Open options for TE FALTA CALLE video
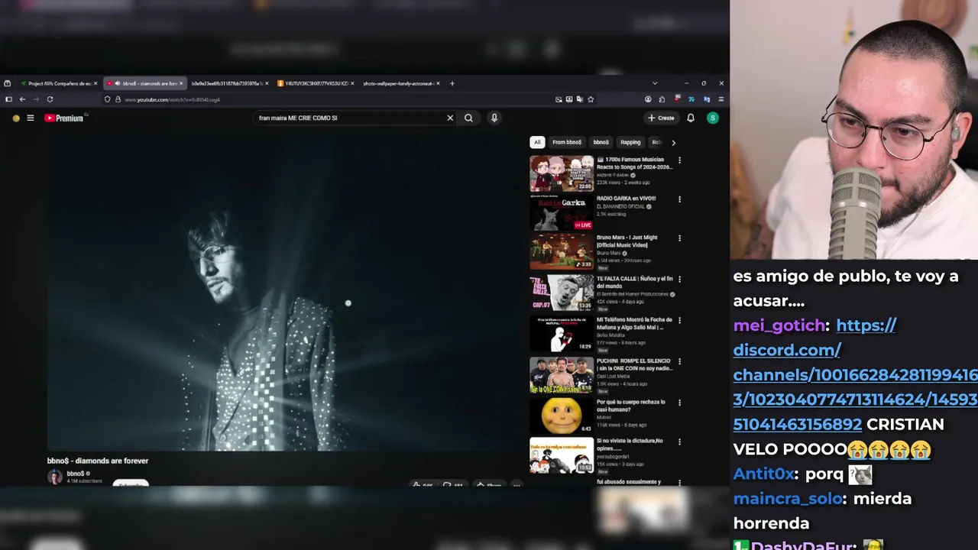 [679, 280]
